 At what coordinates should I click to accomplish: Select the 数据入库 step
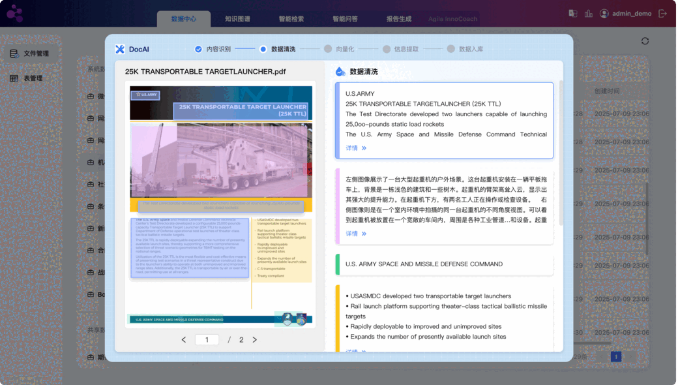point(465,50)
